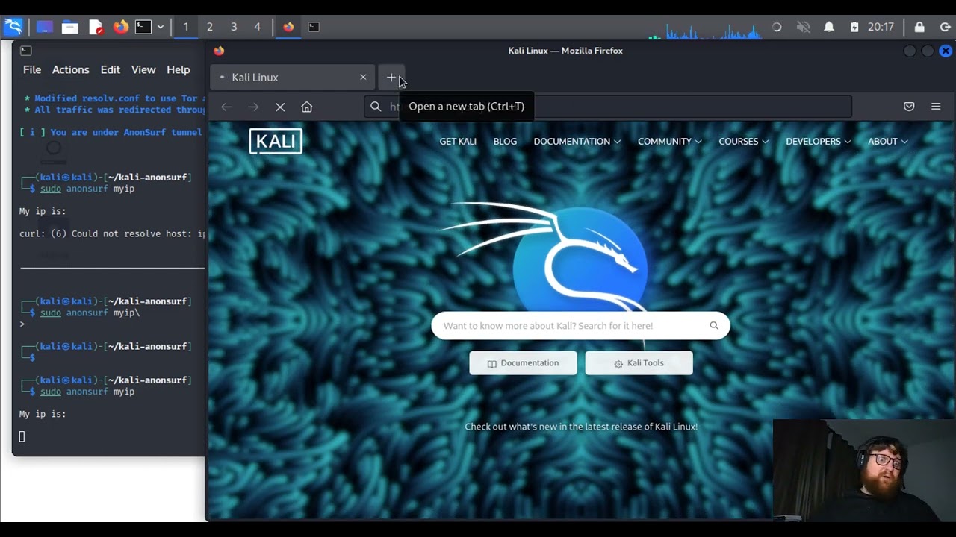Open a new tab with plus button
Viewport: 956px width, 537px height.
tap(391, 78)
